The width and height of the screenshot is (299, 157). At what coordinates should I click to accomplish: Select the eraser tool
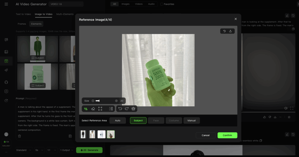tap(93, 109)
